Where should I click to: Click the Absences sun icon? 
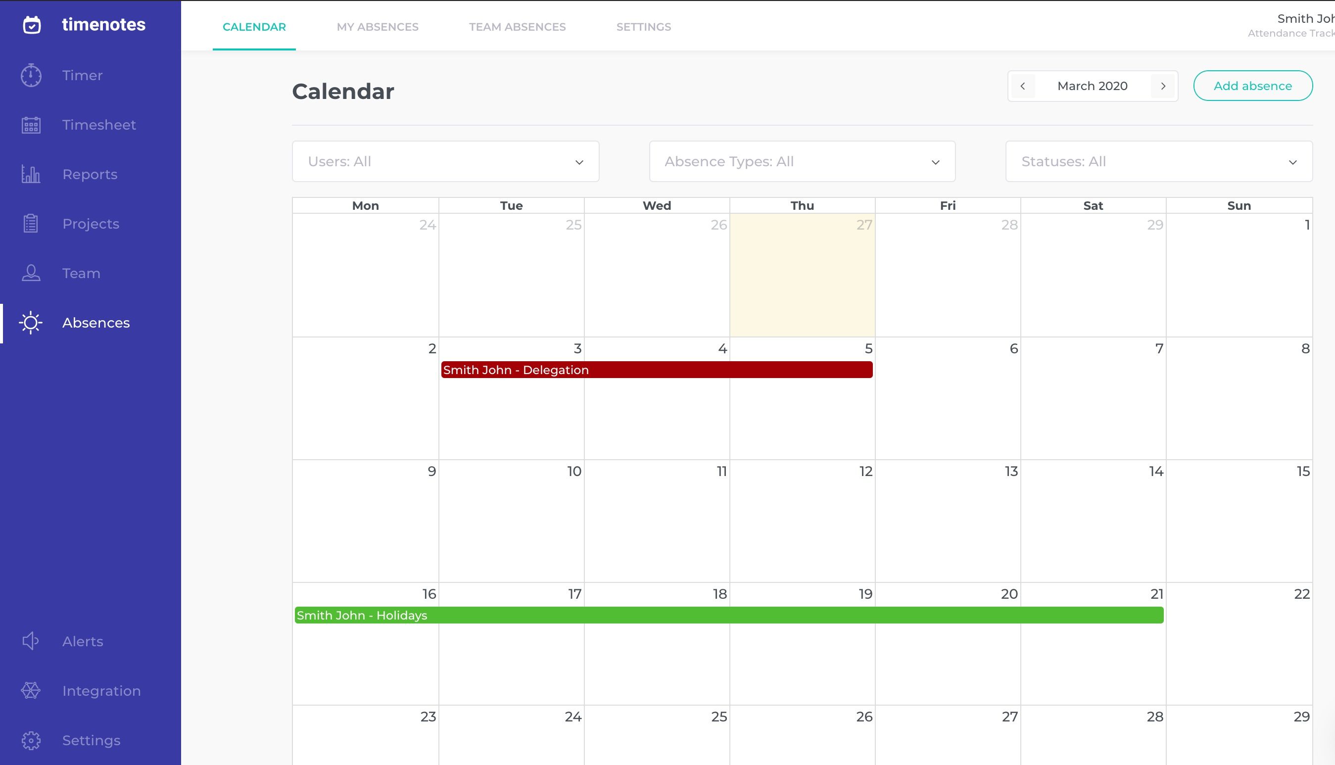coord(31,323)
